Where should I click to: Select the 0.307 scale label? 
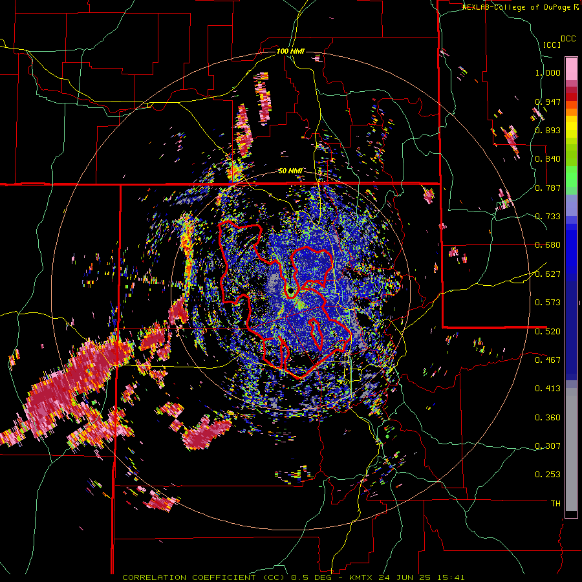[548, 446]
